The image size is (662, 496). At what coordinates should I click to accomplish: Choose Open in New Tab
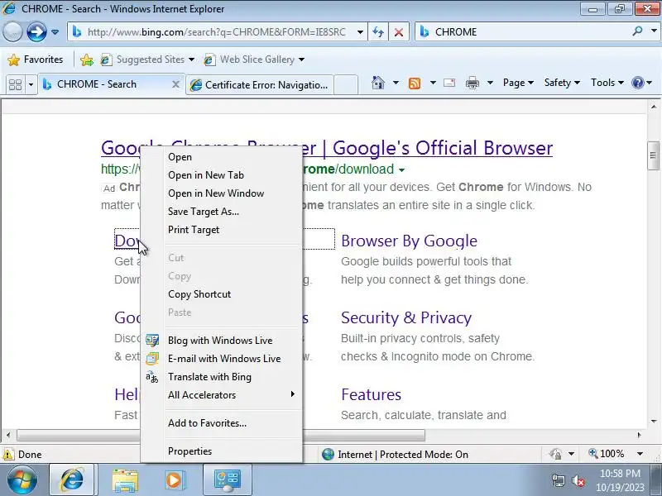tap(222, 175)
